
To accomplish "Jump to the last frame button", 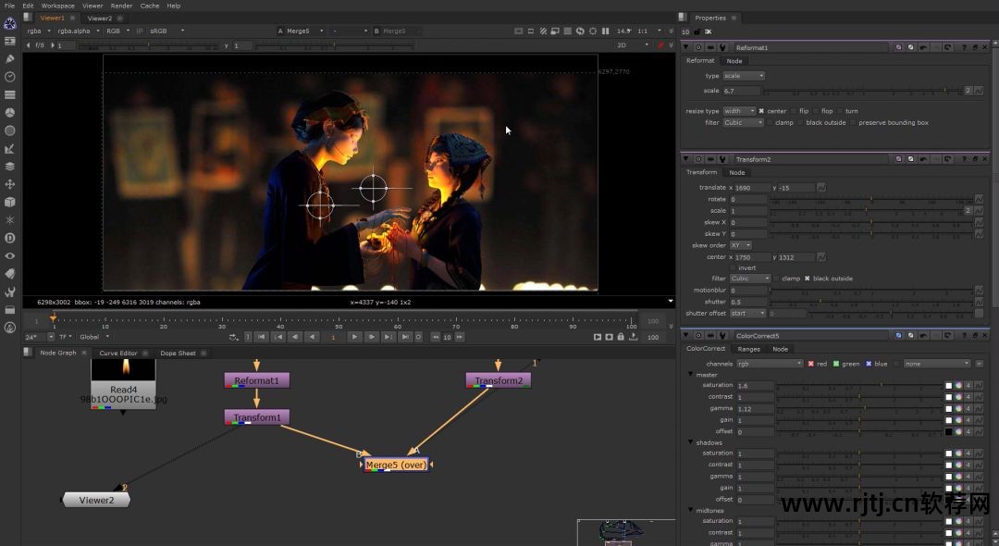I will coord(405,337).
